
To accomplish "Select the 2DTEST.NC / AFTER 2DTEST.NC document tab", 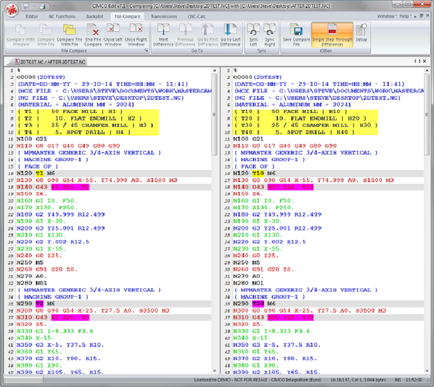I will (50, 62).
